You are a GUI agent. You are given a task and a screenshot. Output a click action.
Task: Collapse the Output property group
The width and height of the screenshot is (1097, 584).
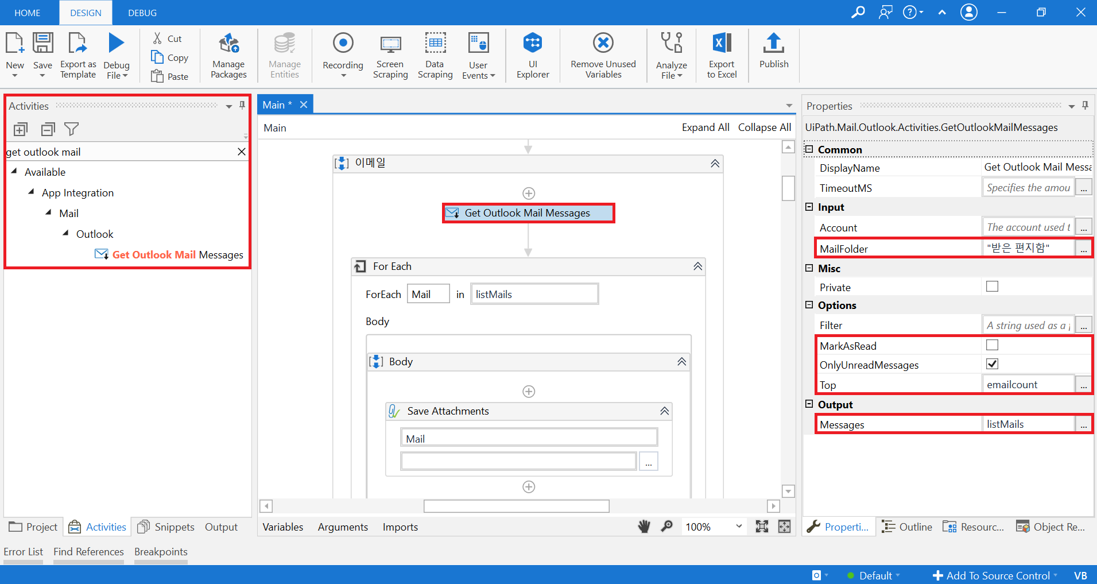click(x=809, y=404)
